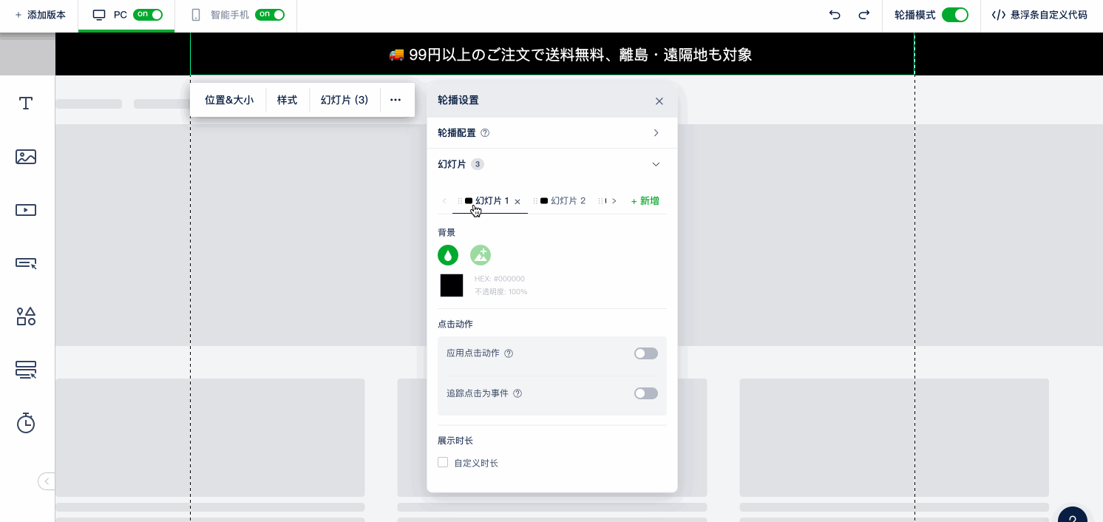Click the black background color swatch

click(452, 285)
